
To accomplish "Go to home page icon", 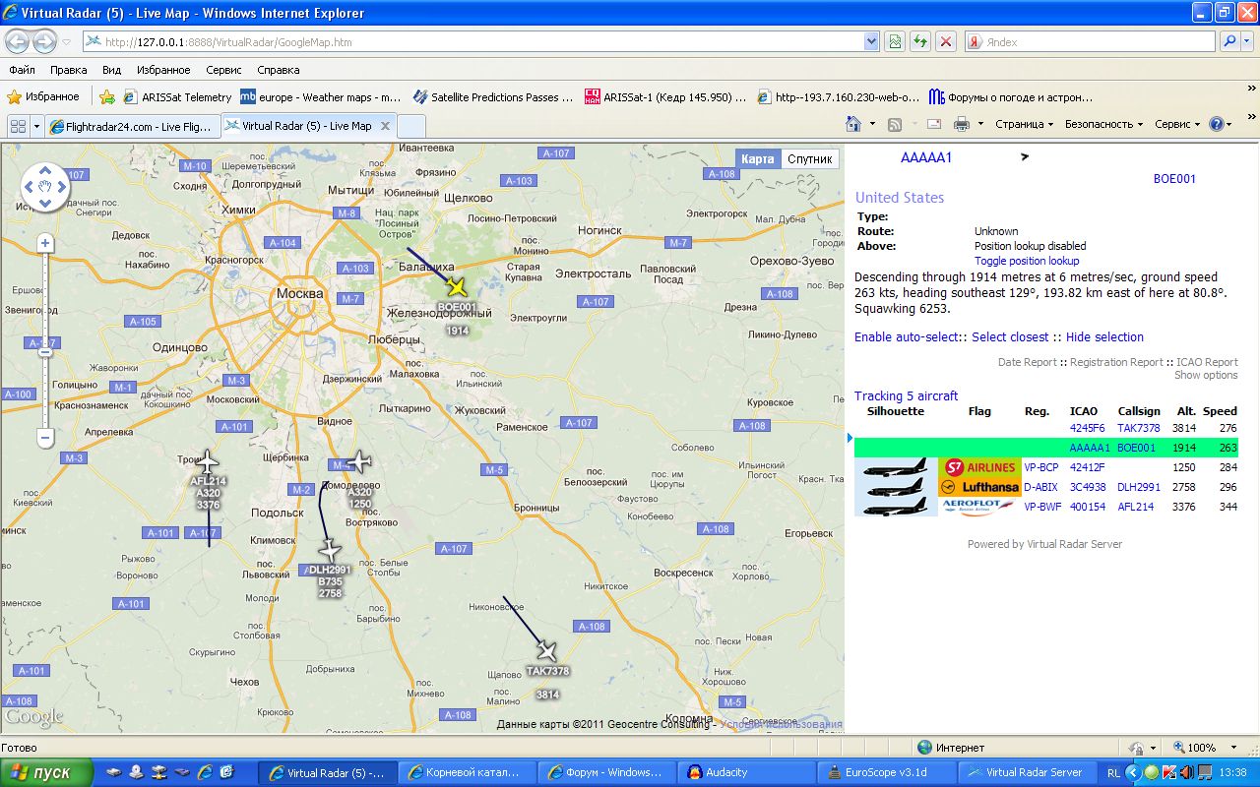I will (853, 124).
